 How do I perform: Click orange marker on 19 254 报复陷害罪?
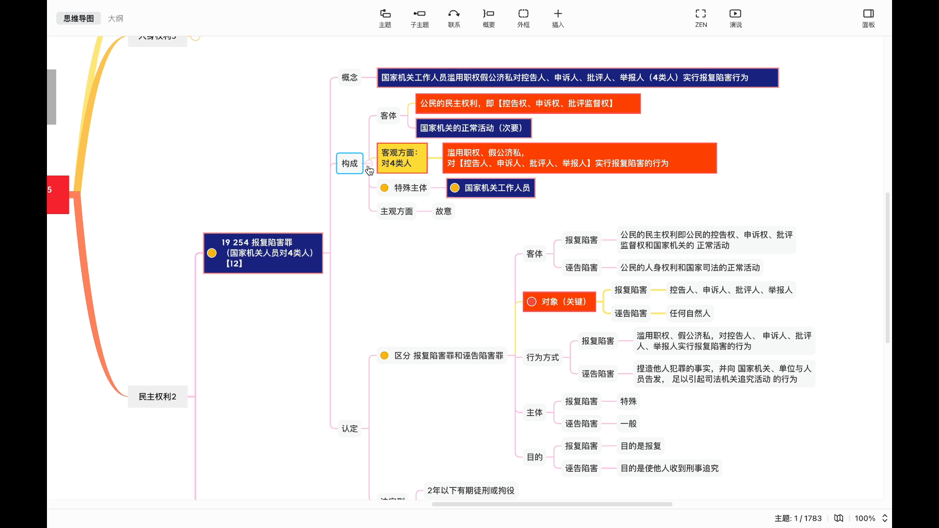(x=212, y=253)
